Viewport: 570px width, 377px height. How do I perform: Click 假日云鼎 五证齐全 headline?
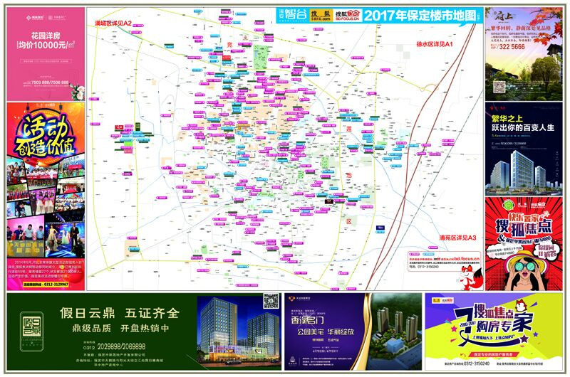point(120,312)
